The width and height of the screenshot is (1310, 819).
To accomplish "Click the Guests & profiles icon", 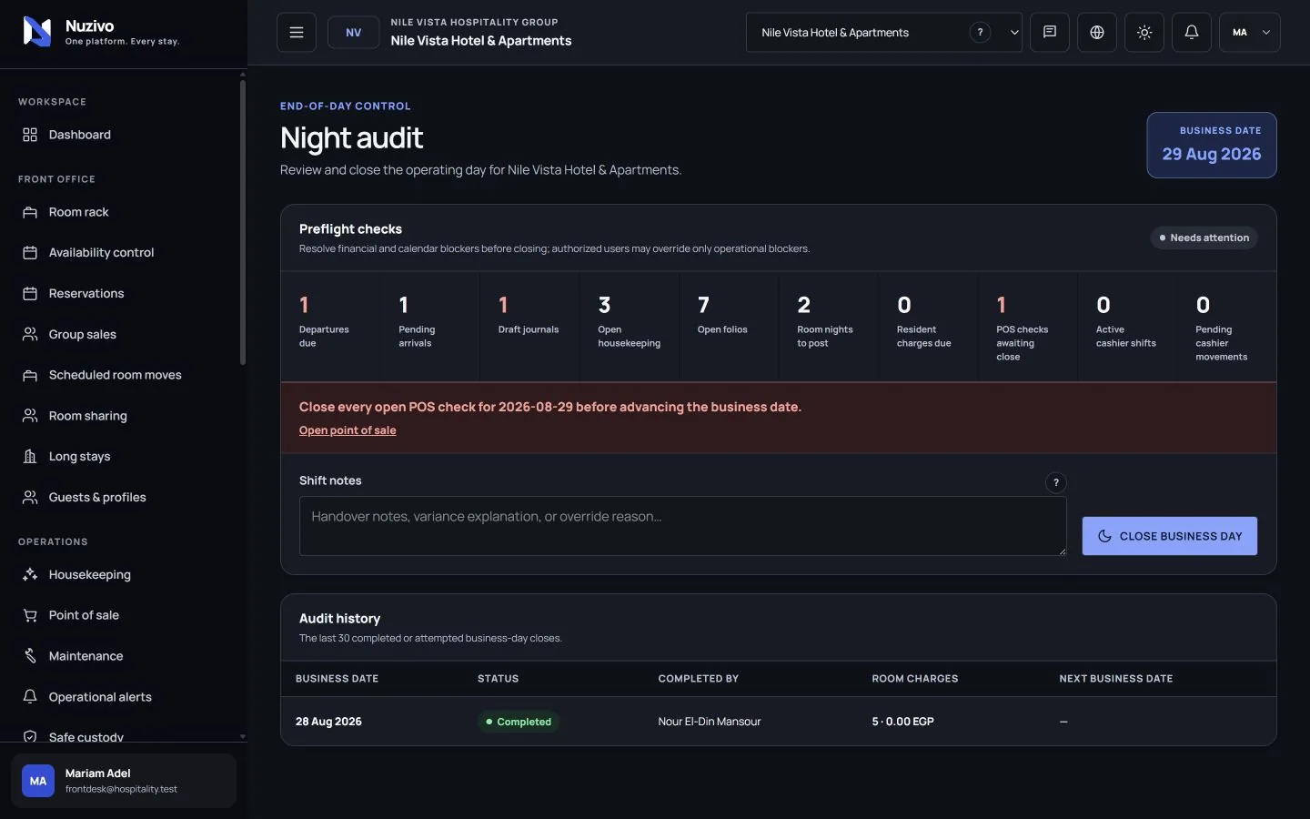I will [30, 498].
